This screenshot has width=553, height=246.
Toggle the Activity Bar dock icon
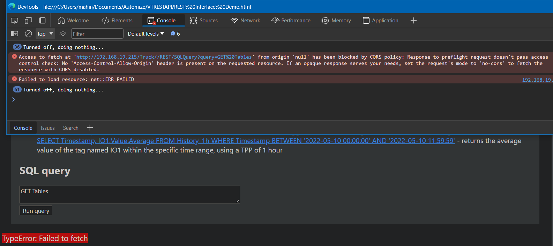pos(42,21)
